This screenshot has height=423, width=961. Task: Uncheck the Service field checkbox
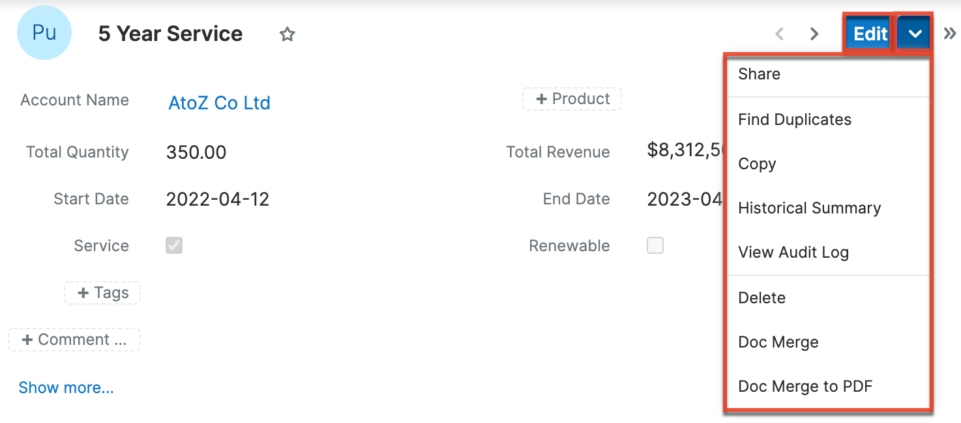tap(174, 245)
